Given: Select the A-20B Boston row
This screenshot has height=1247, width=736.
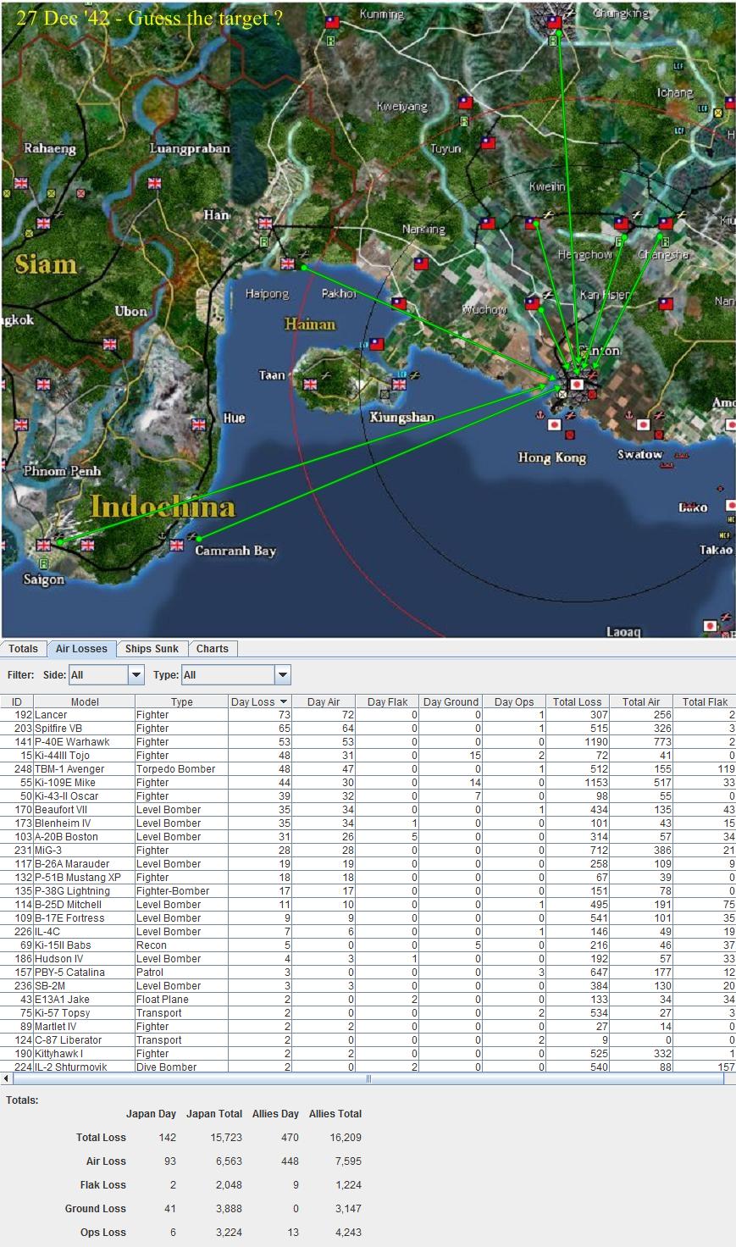Looking at the screenshot, I should tap(368, 837).
